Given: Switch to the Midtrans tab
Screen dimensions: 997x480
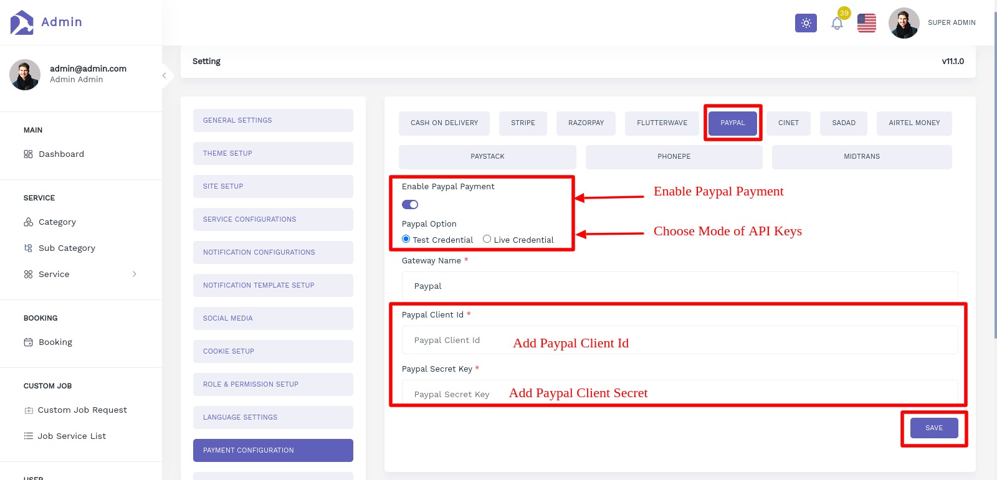Looking at the screenshot, I should coord(862,157).
